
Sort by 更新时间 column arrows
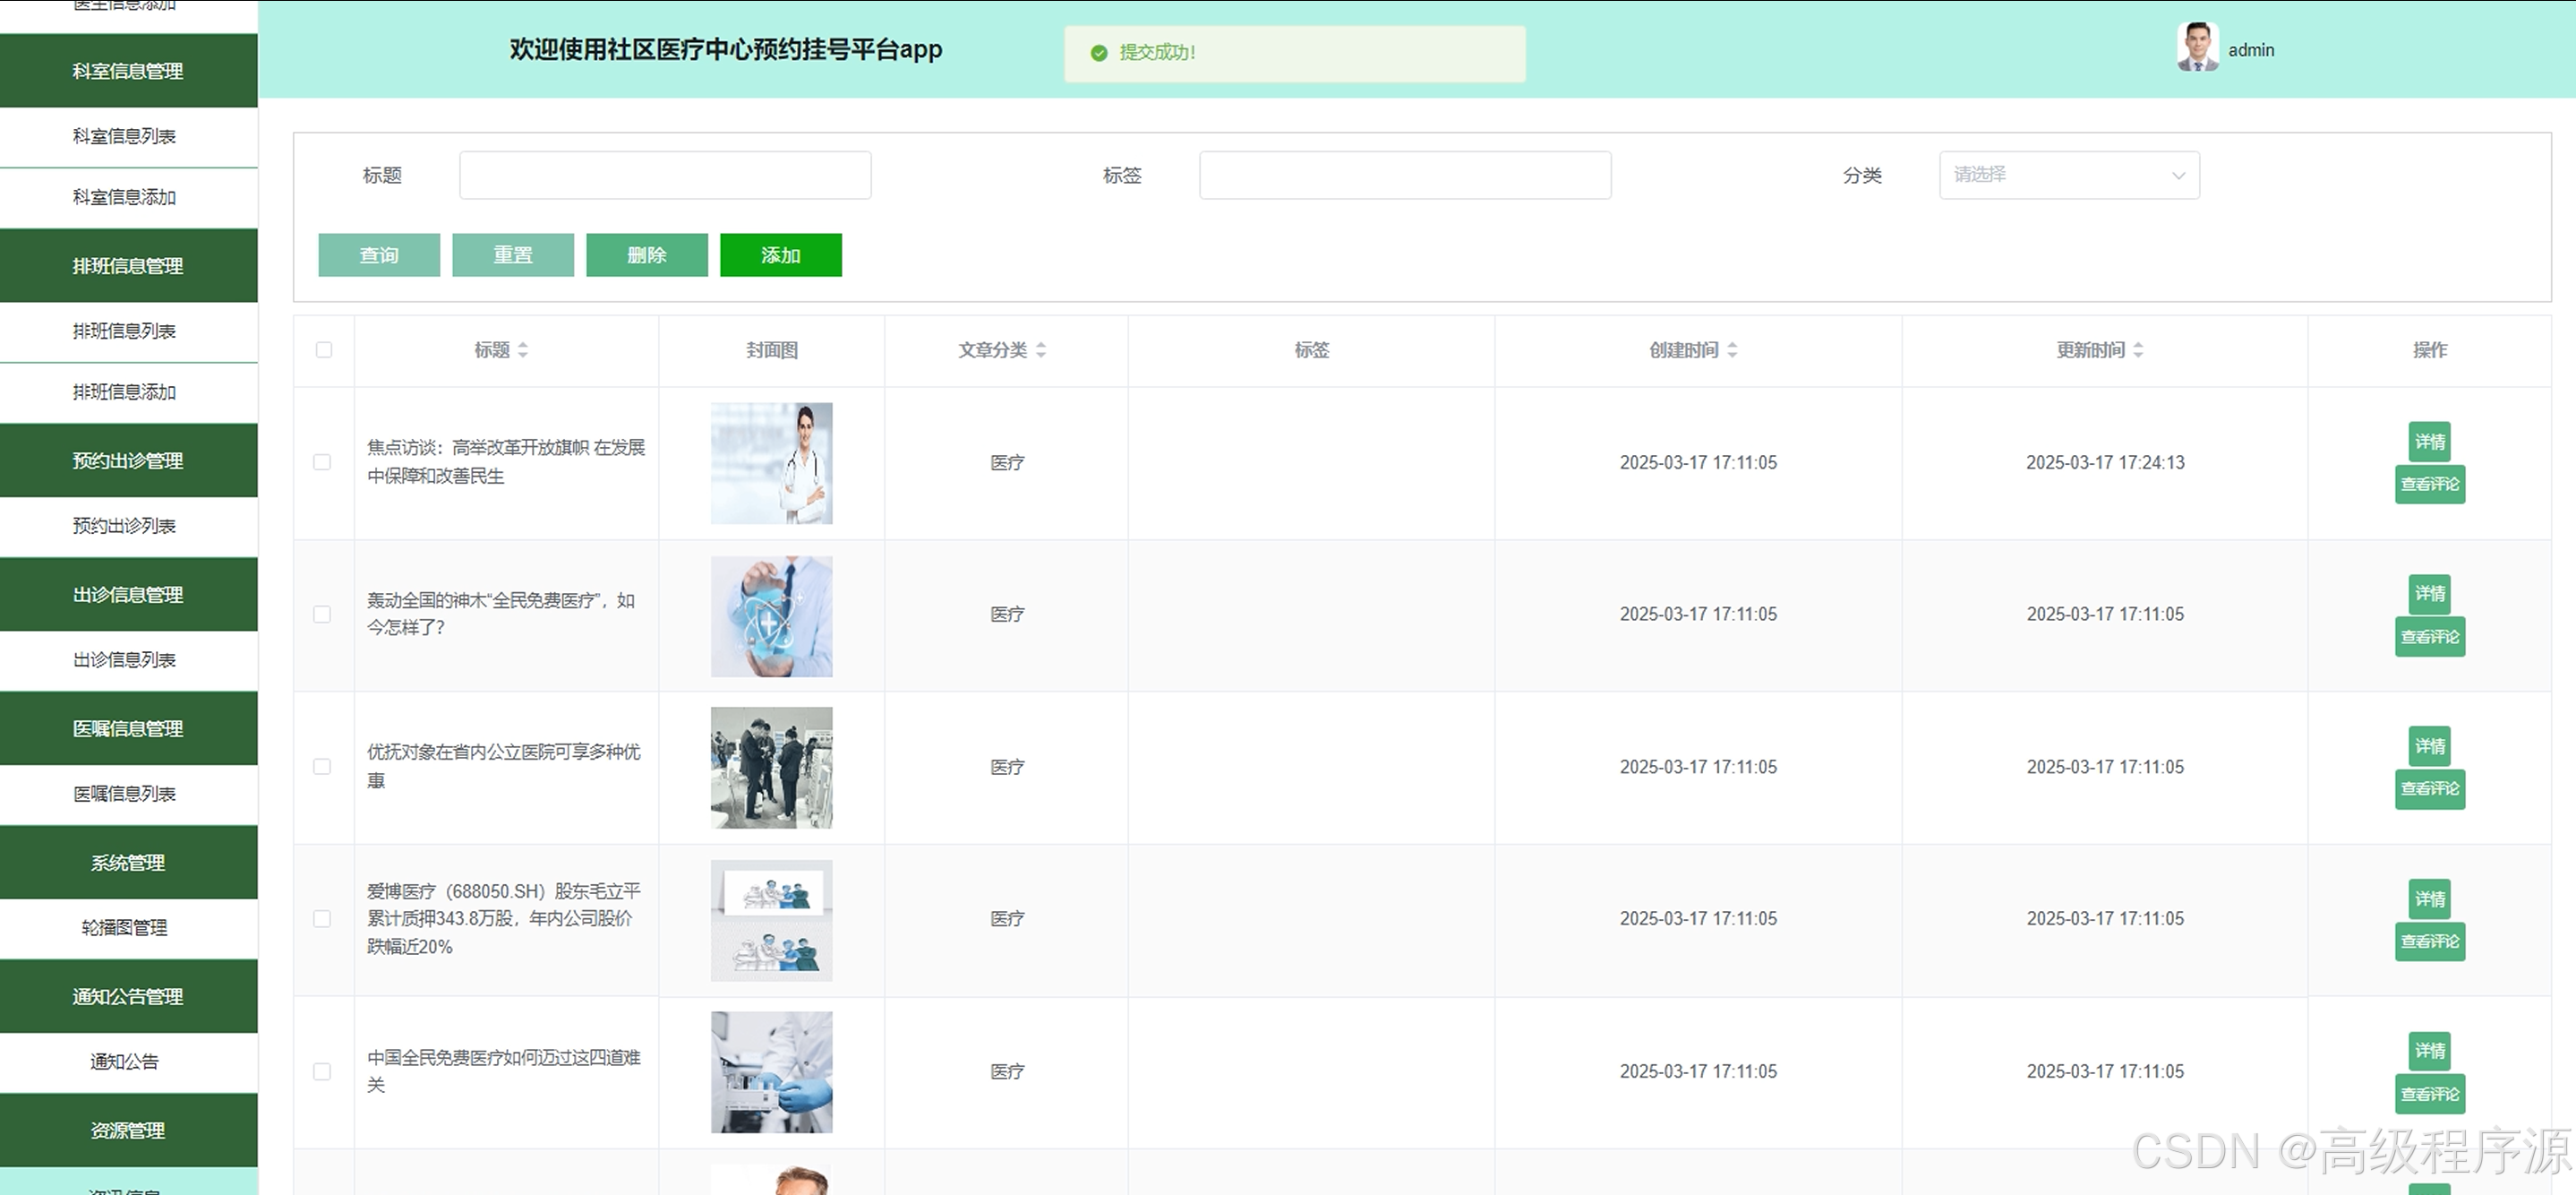(2138, 350)
